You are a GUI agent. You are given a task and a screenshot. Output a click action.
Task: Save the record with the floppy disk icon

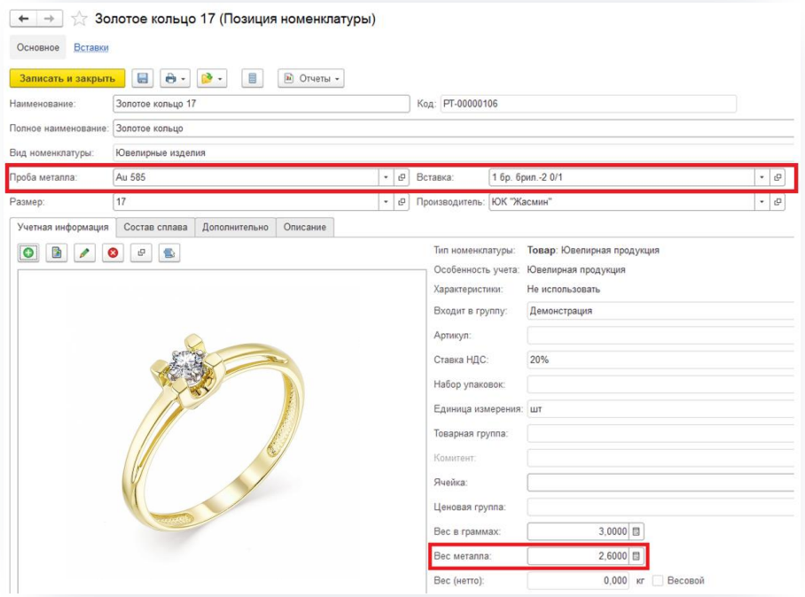click(143, 79)
